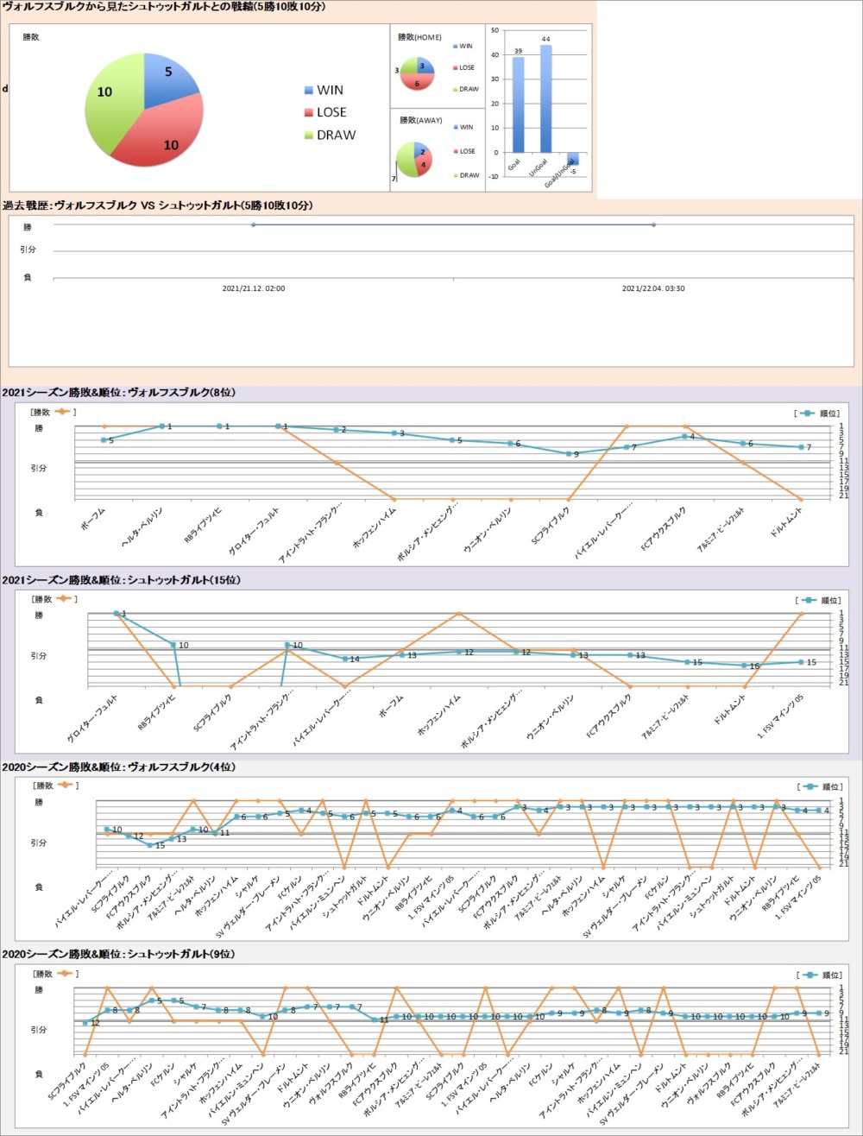The image size is (863, 1136).
Task: Click rank 4 point in 2021 Wolfsburg chart
Action: pyautogui.click(x=684, y=436)
